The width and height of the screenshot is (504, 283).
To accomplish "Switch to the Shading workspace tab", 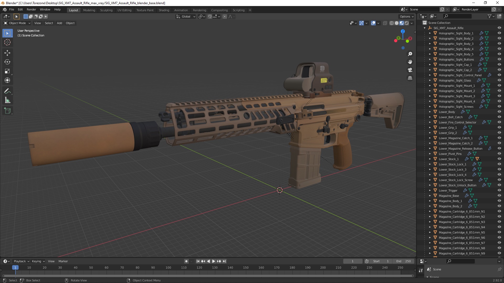I will [x=164, y=10].
